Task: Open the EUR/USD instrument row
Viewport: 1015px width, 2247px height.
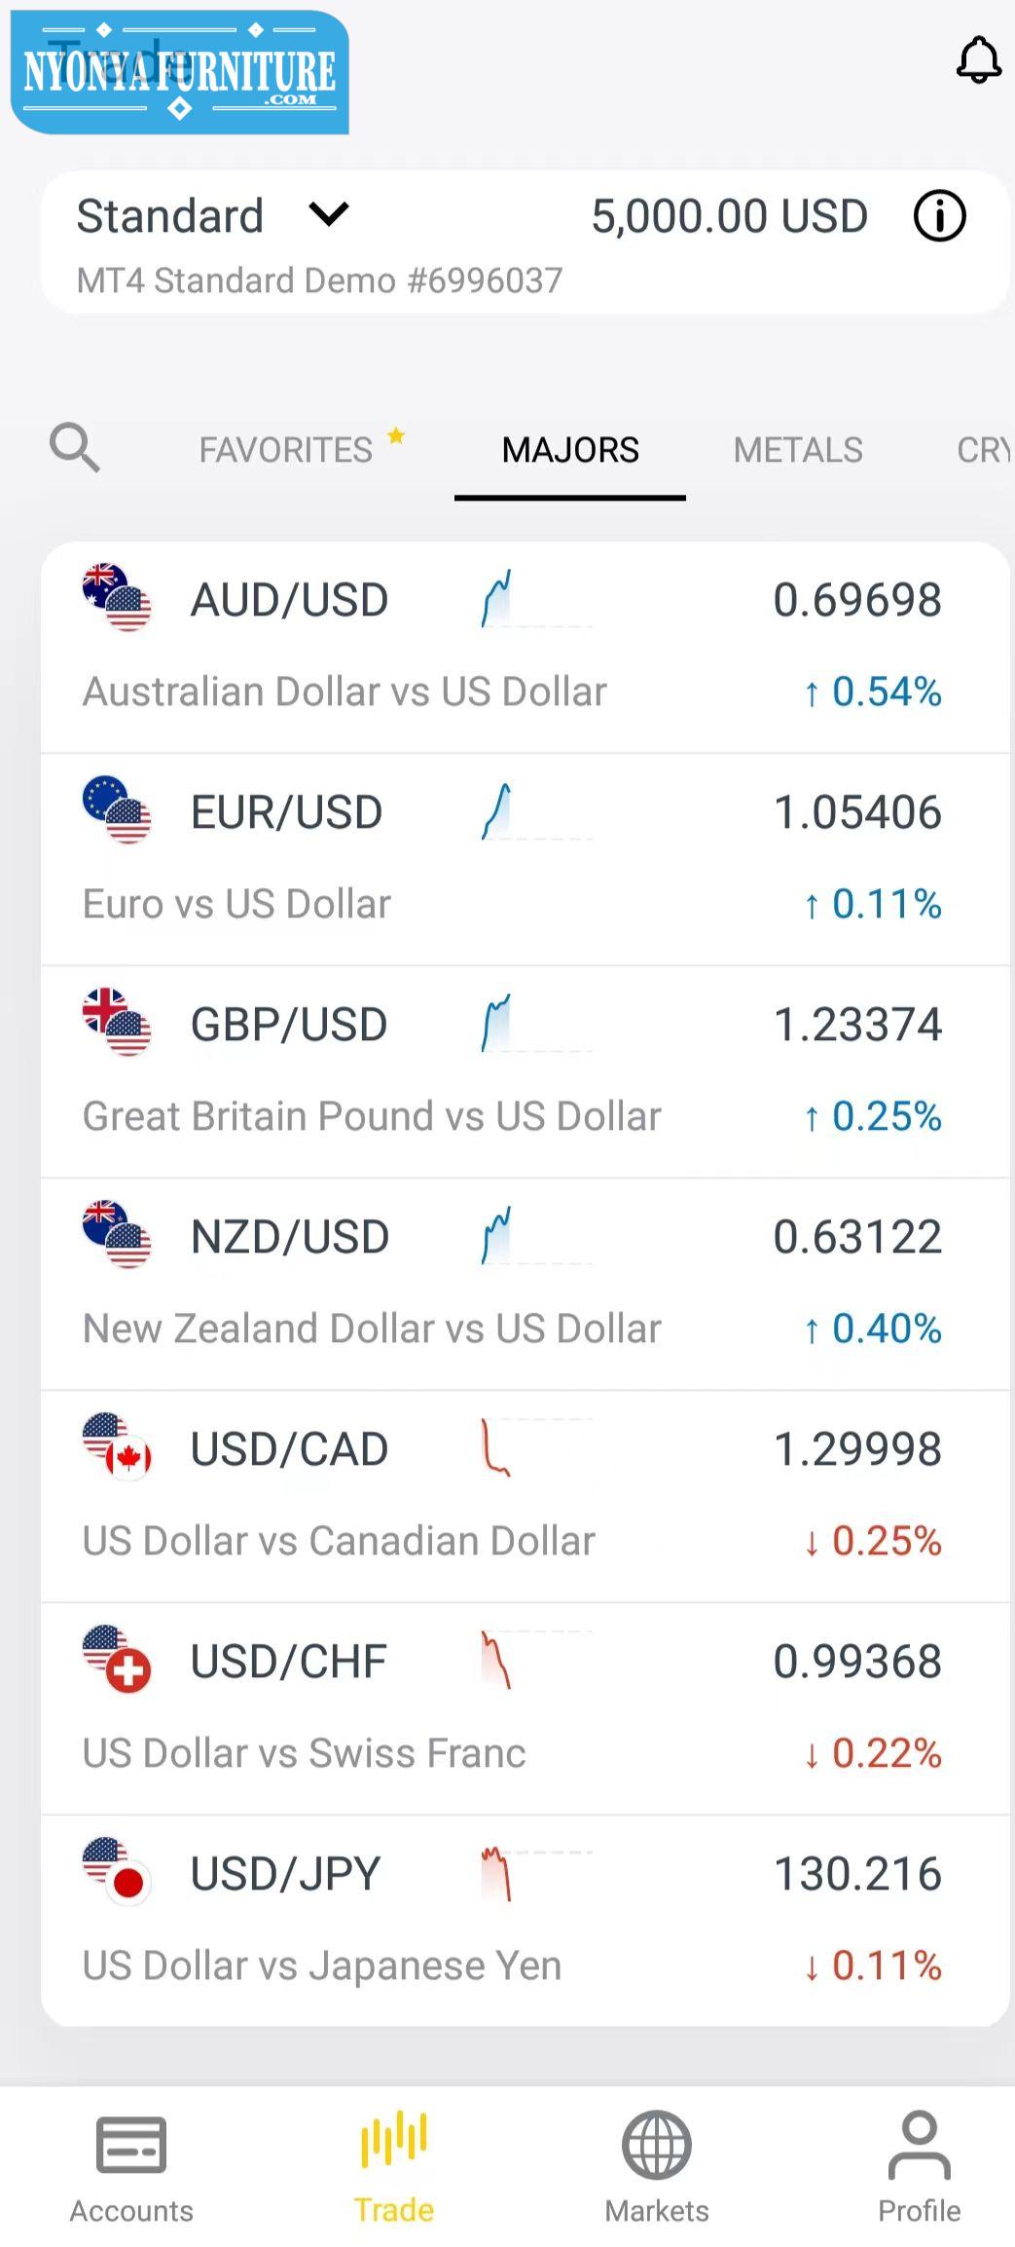Action: coord(526,859)
